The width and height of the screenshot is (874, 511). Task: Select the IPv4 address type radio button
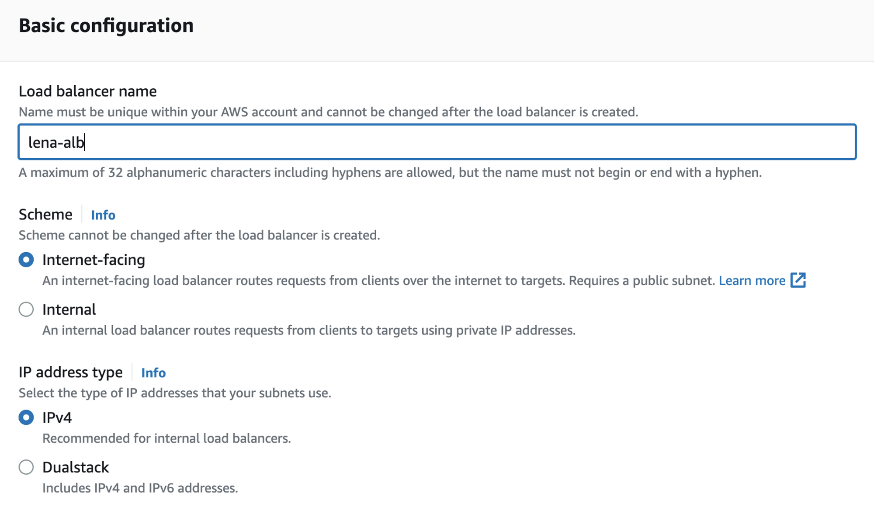click(x=26, y=417)
